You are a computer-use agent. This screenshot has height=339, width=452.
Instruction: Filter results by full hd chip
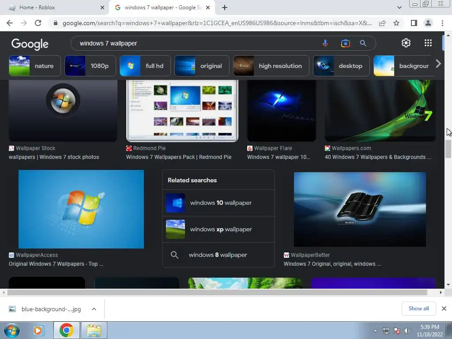[x=145, y=66]
